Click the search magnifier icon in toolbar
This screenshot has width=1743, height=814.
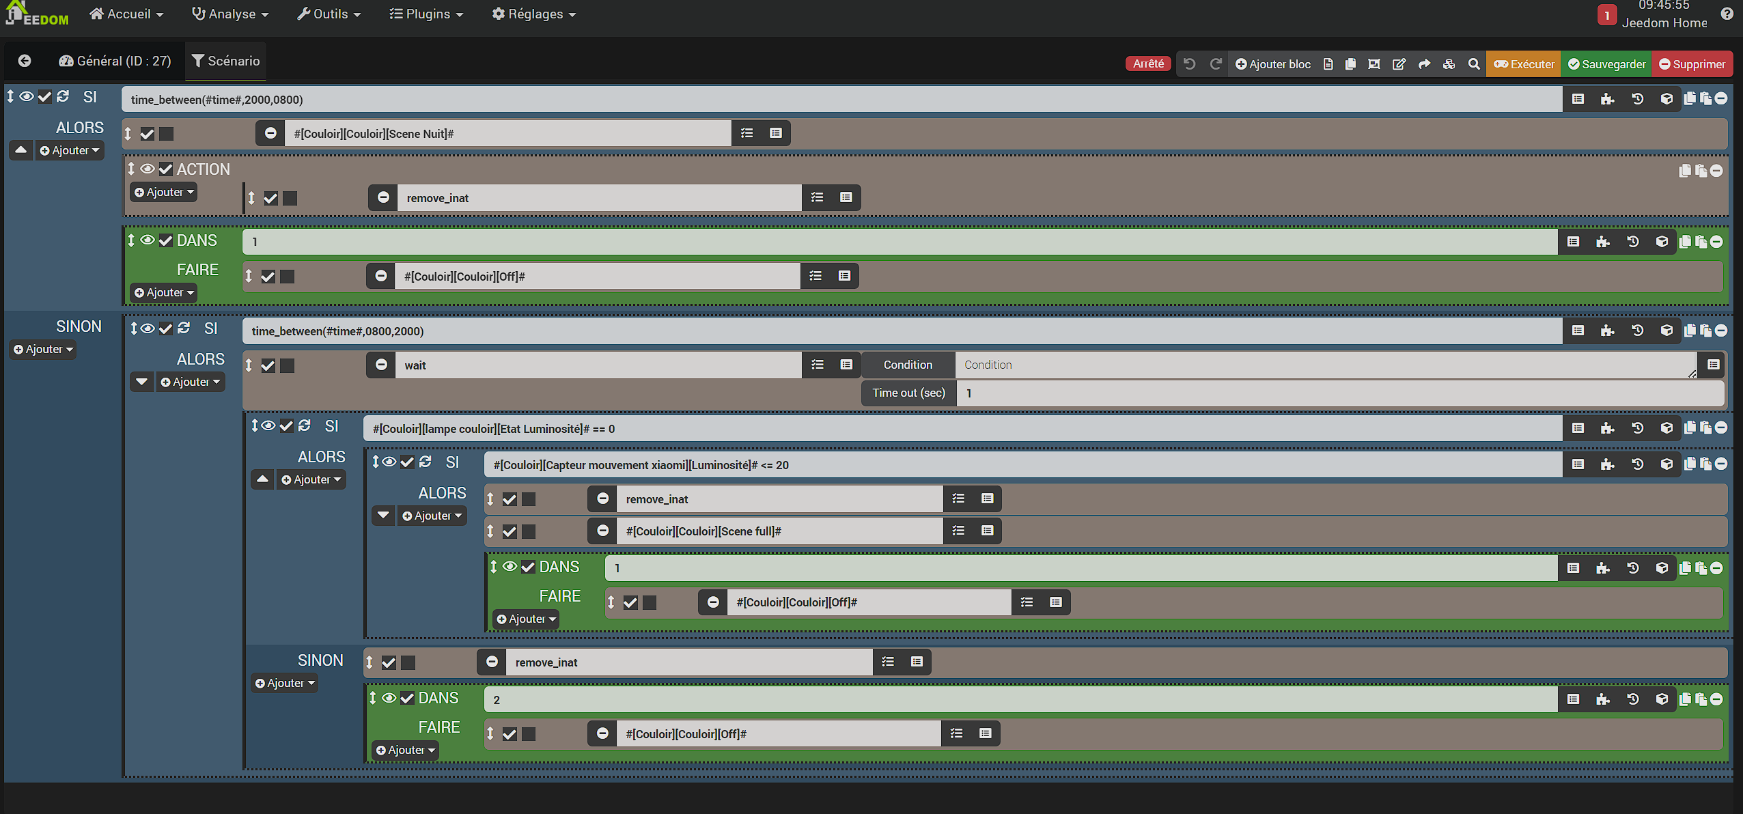(x=1474, y=64)
